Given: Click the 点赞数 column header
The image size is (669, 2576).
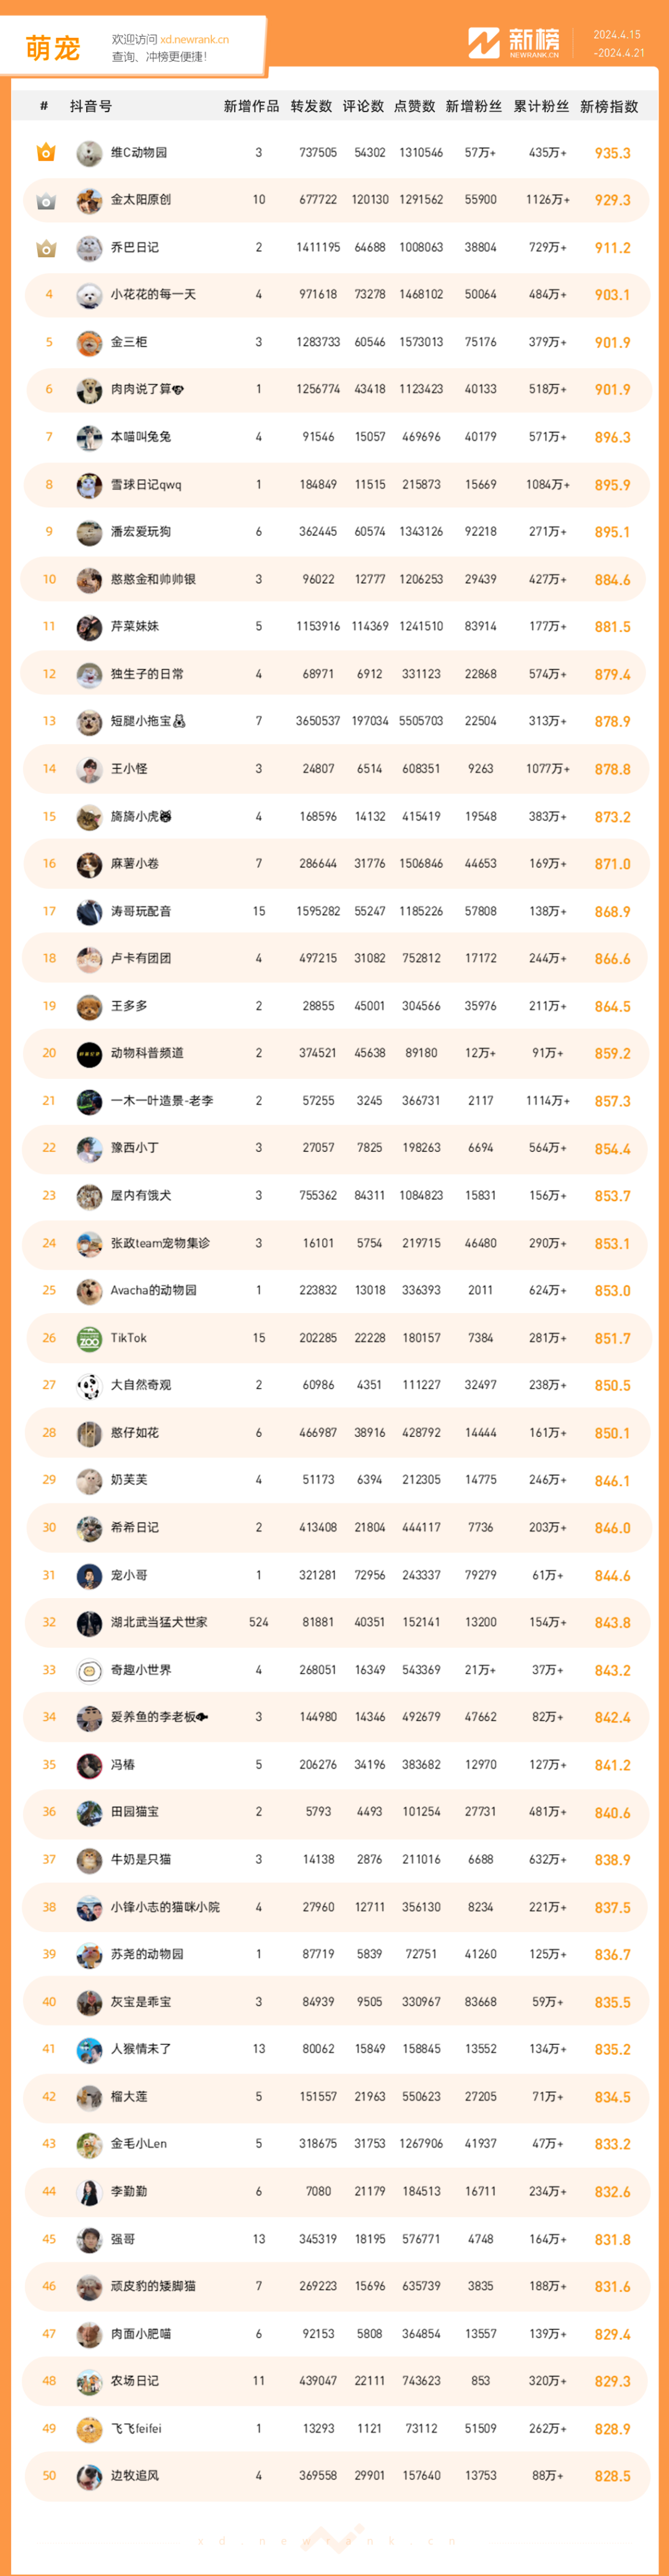Looking at the screenshot, I should pyautogui.click(x=415, y=106).
